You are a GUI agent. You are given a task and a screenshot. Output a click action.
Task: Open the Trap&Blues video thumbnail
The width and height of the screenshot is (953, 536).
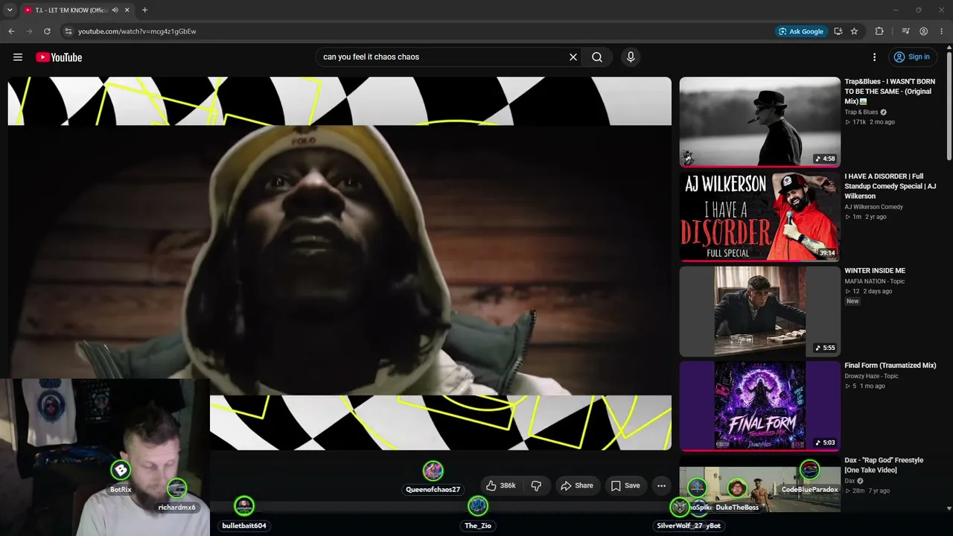click(x=759, y=122)
